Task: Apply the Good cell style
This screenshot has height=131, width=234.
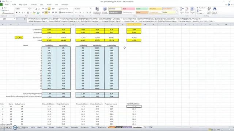Action: tap(142, 9)
